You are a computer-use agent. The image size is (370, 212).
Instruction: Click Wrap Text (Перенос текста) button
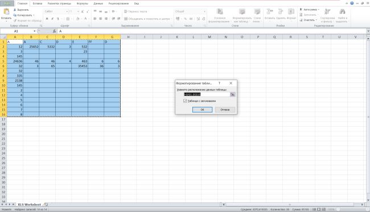pyautogui.click(x=135, y=11)
